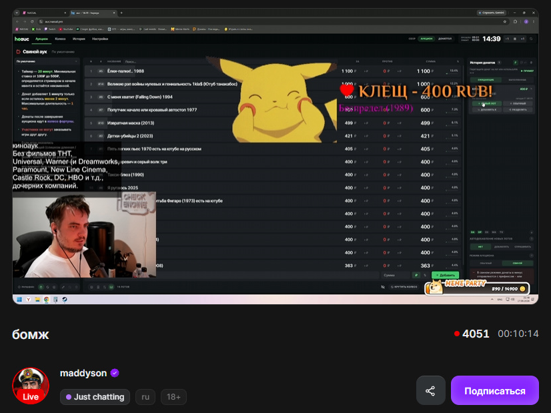This screenshot has width=551, height=413.
Task: Open the Windows Start menu in the stream
Action: point(19,300)
